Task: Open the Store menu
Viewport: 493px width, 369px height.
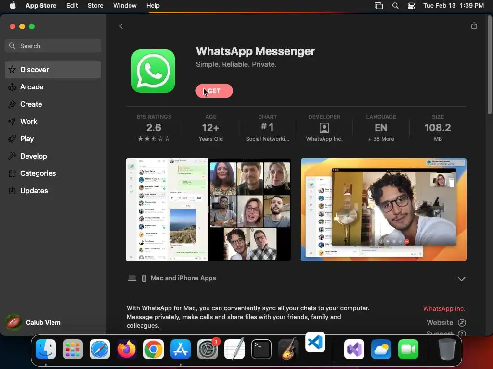Action: [x=95, y=6]
